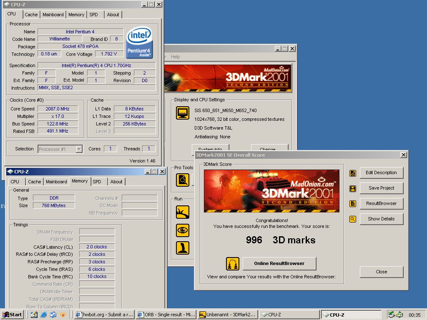Open SPD tab in lower CPU-Z window
Screen dimensions: 427x320
pos(97,182)
